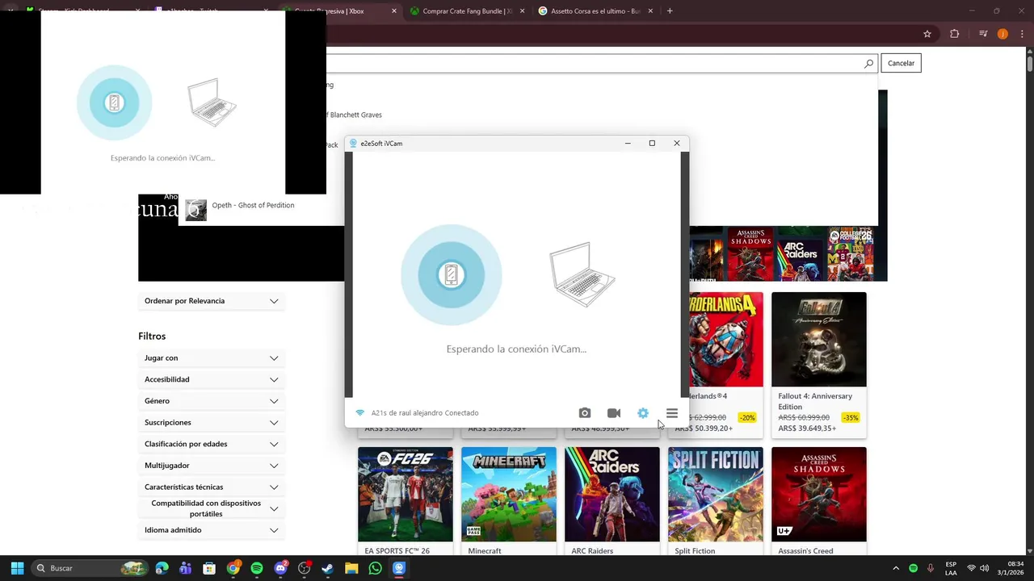Click Spotify icon in system tray
1034x581 pixels.
click(x=913, y=568)
